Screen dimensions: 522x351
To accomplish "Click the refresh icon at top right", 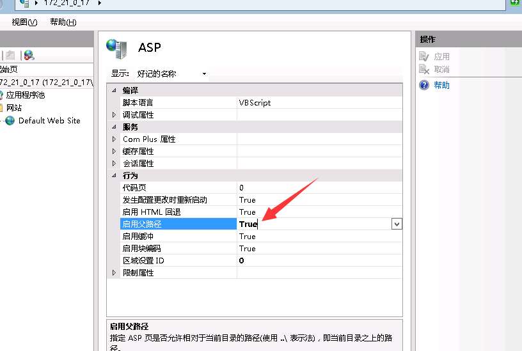I will 514,3.
